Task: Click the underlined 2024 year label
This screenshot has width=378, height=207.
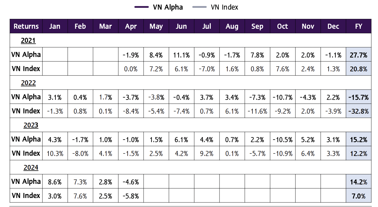Action: click(31, 168)
